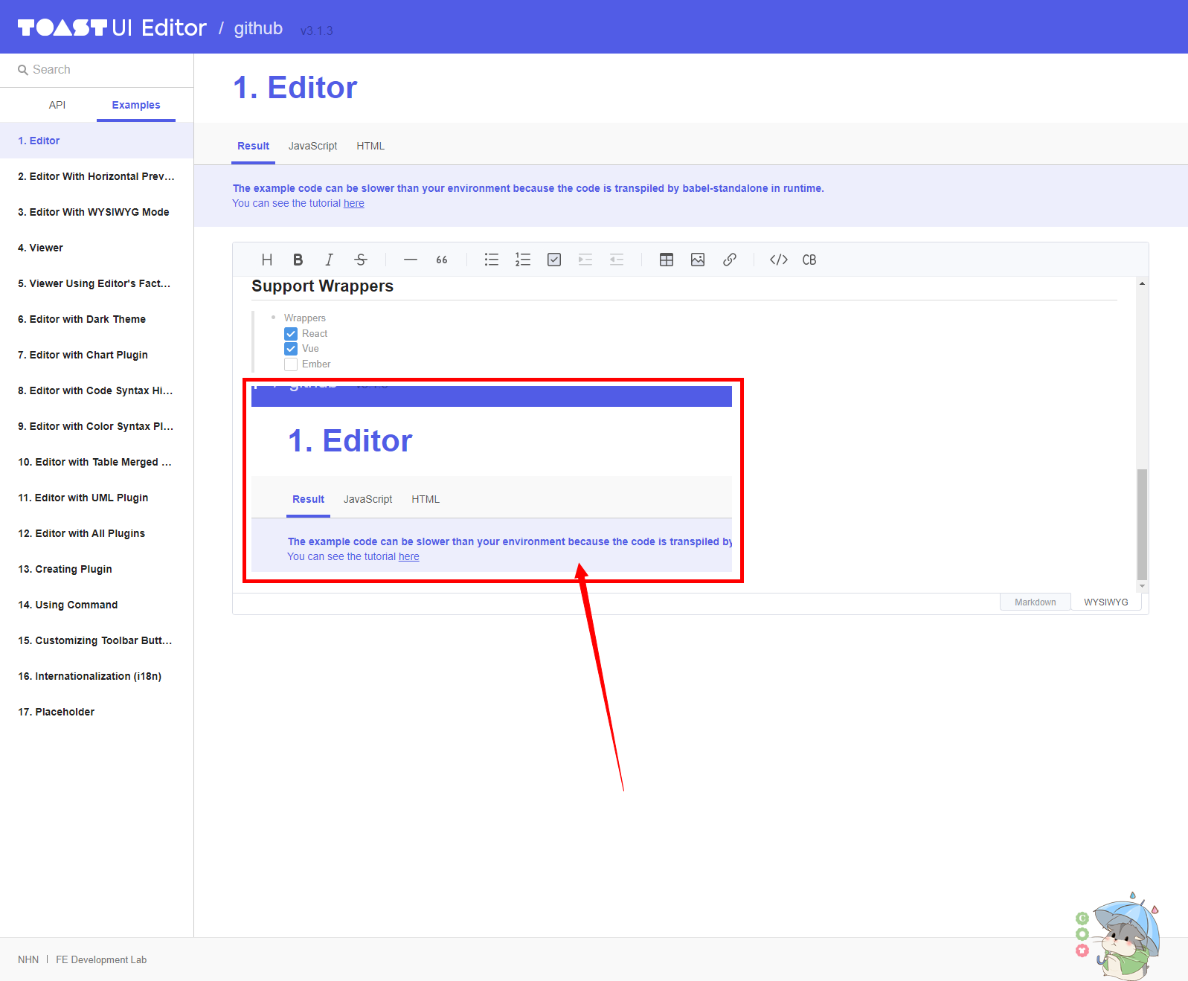Image resolution: width=1188 pixels, height=981 pixels.
Task: Select the Heading toolbar icon
Action: pyautogui.click(x=267, y=260)
